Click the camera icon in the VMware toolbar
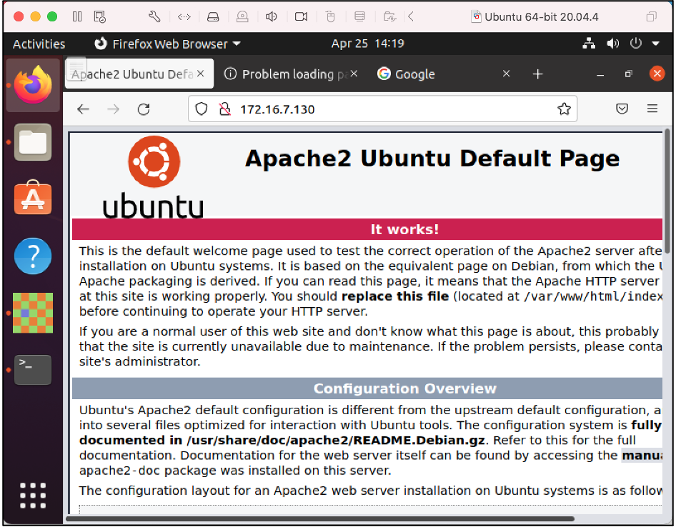 coord(300,16)
